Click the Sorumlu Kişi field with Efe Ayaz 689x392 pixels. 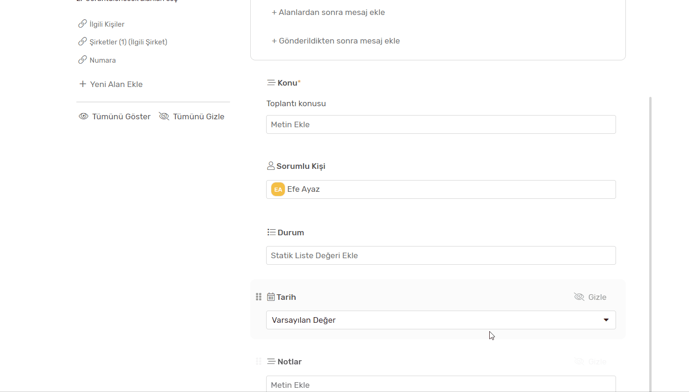tap(441, 189)
